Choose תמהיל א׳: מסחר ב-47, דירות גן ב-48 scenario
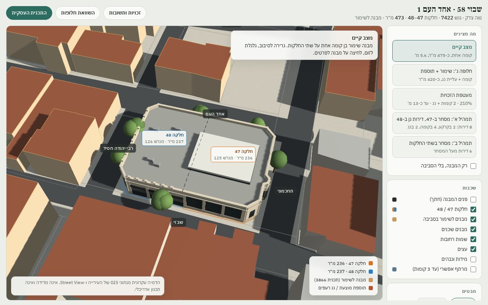 click(434, 123)
